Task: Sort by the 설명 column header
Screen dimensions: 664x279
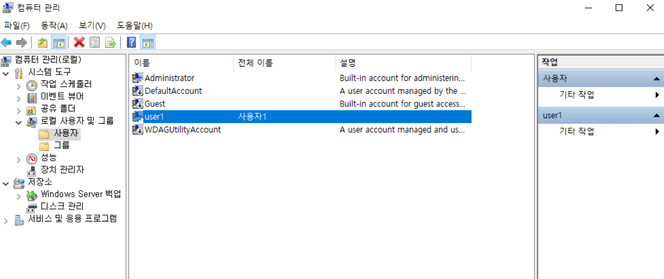Action: click(x=403, y=63)
